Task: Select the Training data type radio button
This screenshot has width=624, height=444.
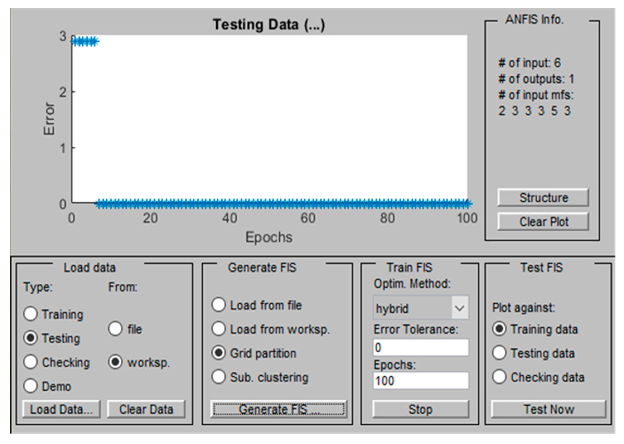Action: tap(30, 314)
